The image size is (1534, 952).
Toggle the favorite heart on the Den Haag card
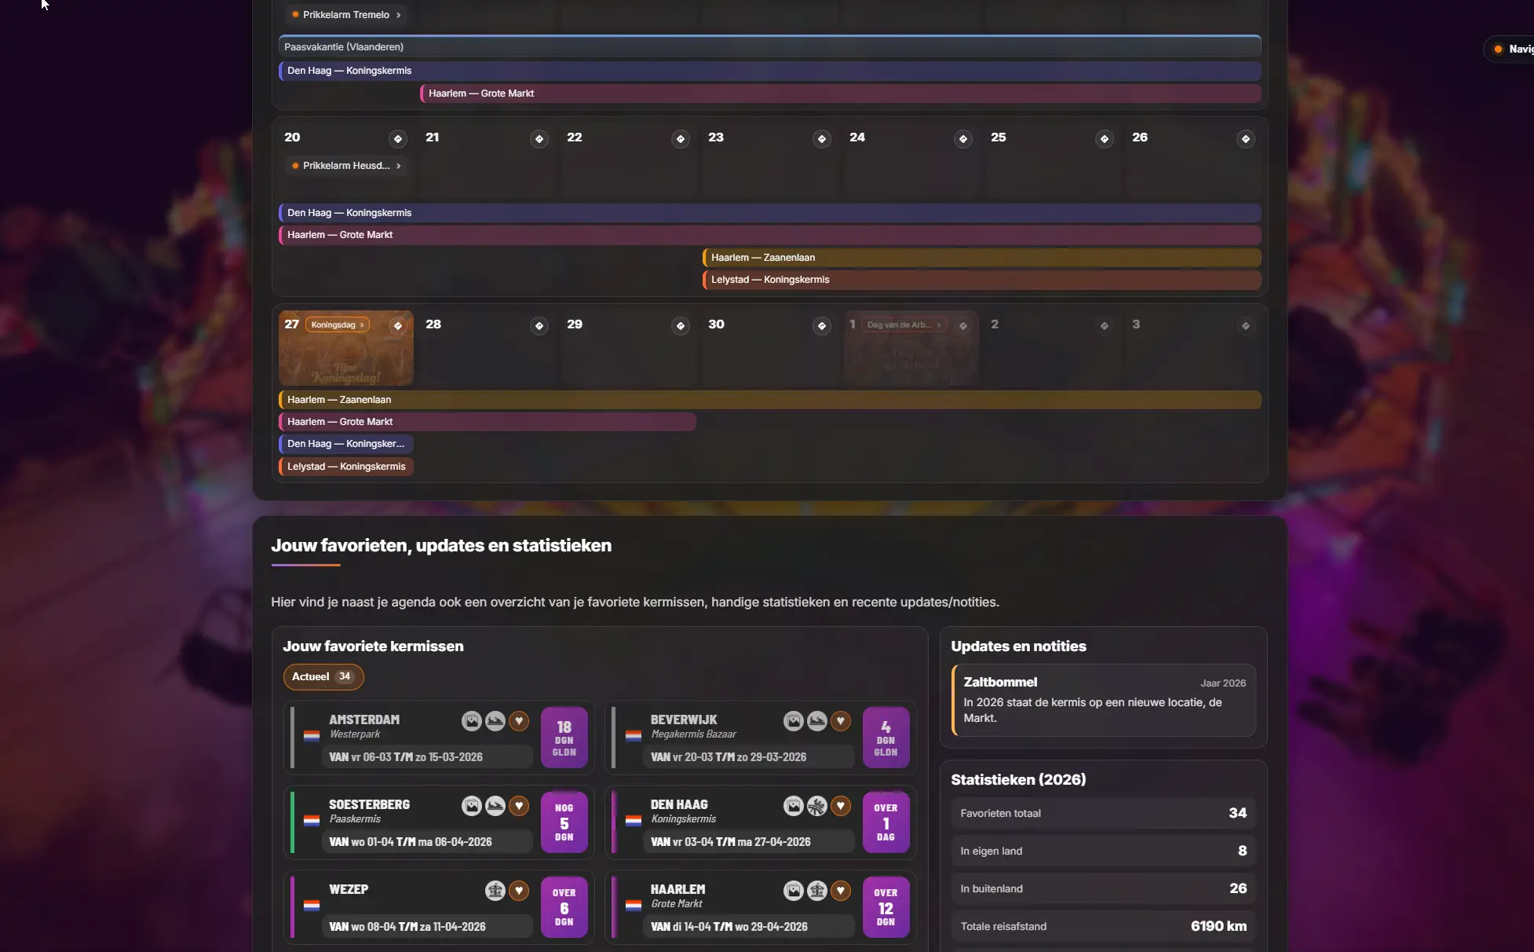(x=840, y=806)
